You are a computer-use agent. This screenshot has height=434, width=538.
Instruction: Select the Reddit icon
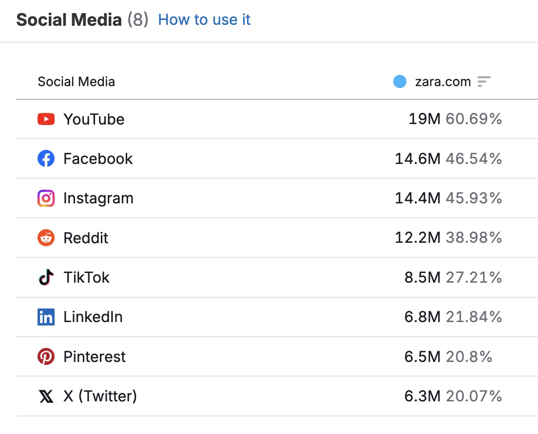click(x=46, y=237)
